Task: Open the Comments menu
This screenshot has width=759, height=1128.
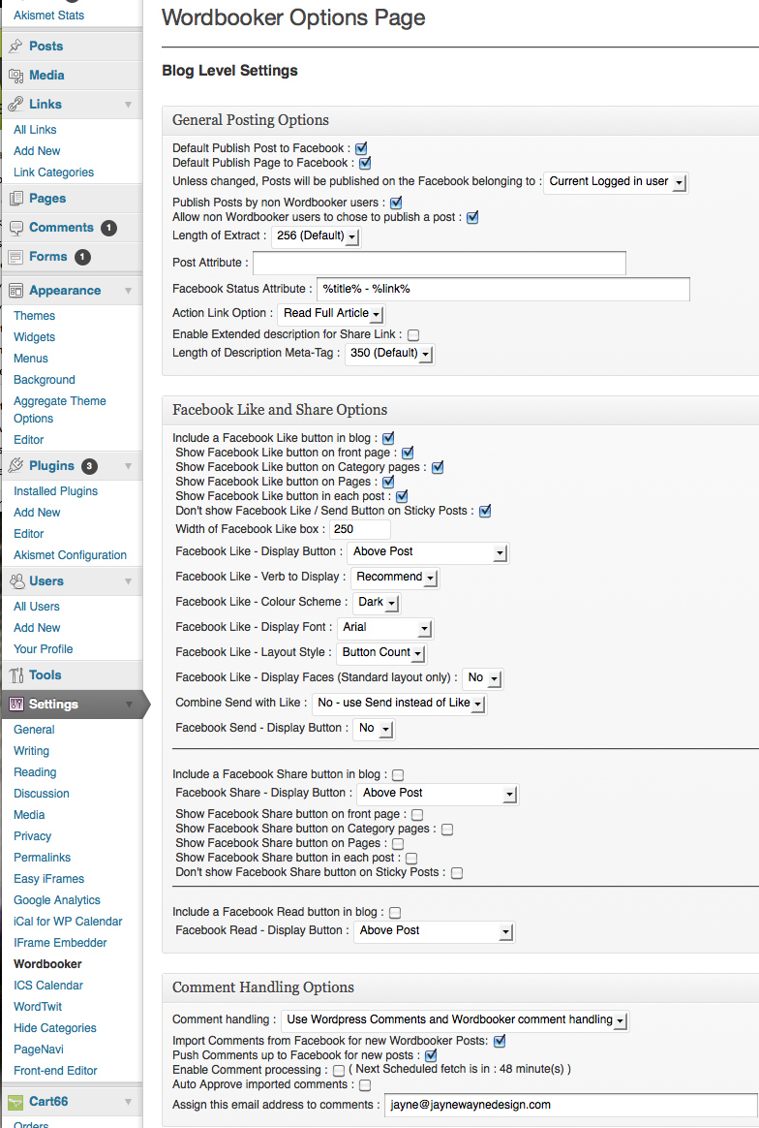Action: [61, 228]
